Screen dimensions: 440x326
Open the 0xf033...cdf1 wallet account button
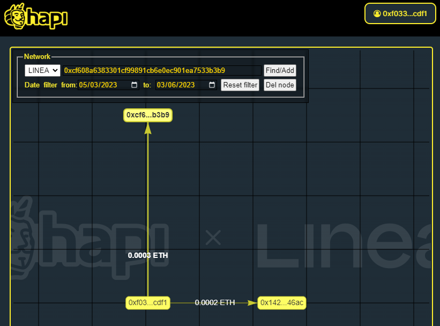400,13
